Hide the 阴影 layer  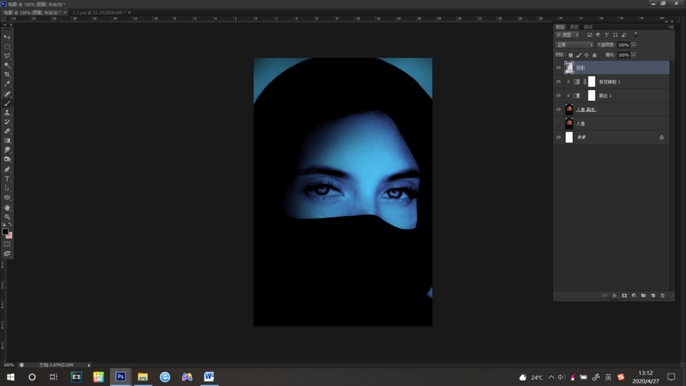click(558, 68)
